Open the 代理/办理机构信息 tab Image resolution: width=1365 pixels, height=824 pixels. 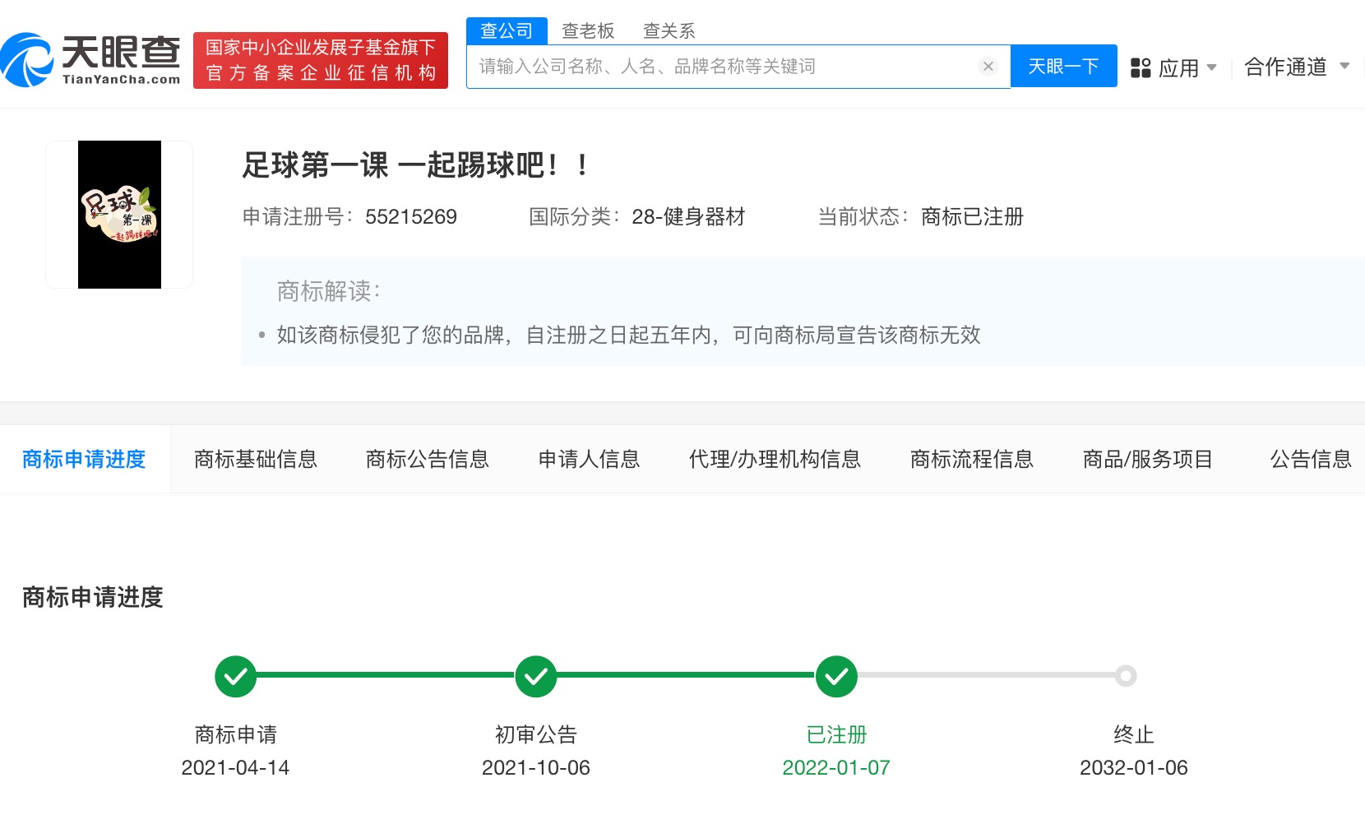[x=775, y=459]
